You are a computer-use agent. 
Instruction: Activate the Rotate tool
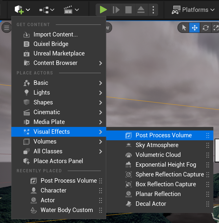point(206,28)
